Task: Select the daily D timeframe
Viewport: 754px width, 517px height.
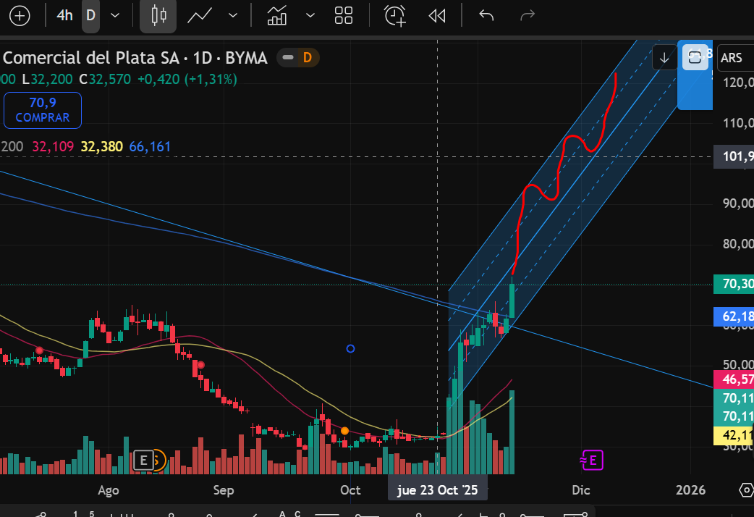Action: (90, 16)
